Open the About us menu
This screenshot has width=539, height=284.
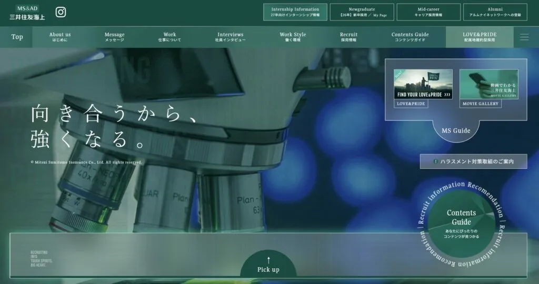(60, 37)
